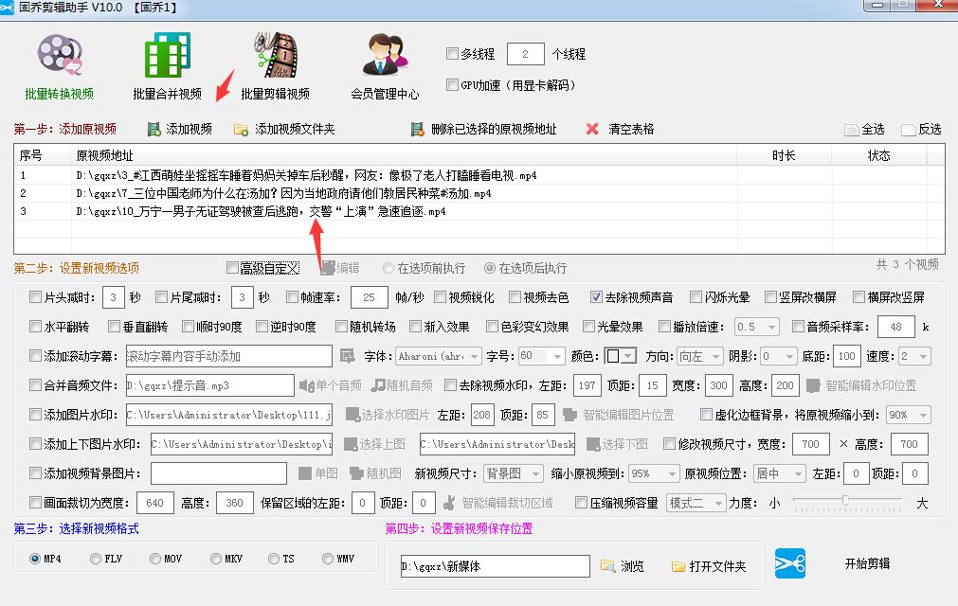Click the 选择下图 icon

tap(593, 444)
